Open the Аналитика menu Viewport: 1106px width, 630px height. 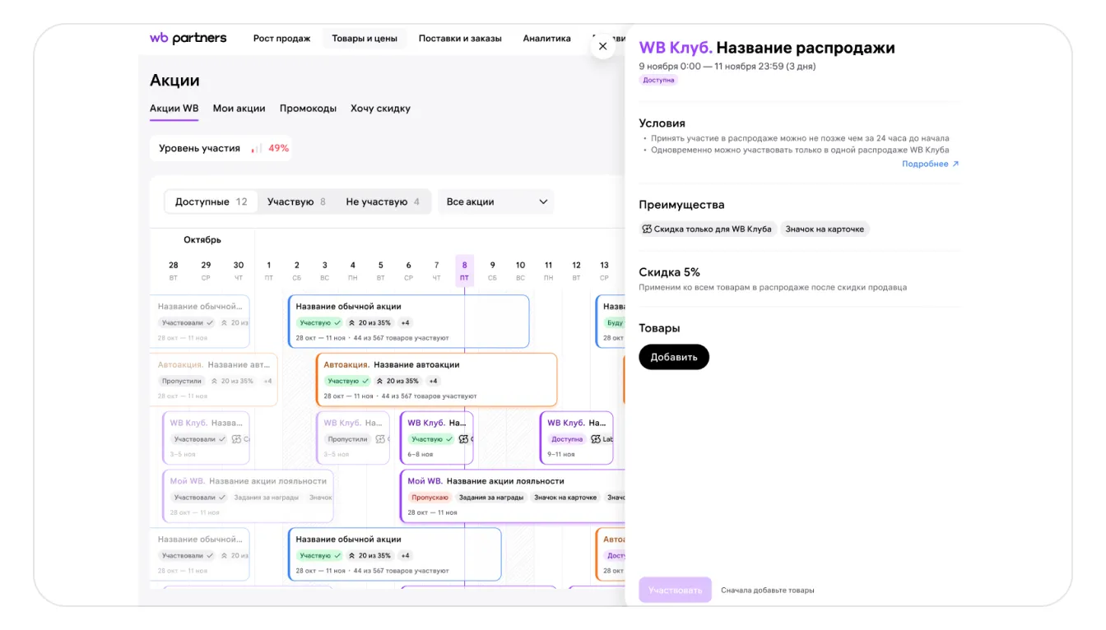click(x=546, y=38)
